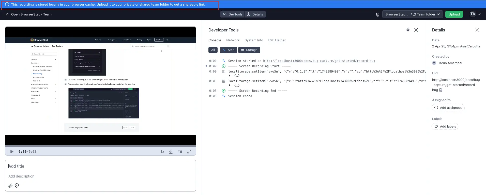The image size is (486, 195).
Task: Open the localhost record-bug session link
Action: point(319,61)
